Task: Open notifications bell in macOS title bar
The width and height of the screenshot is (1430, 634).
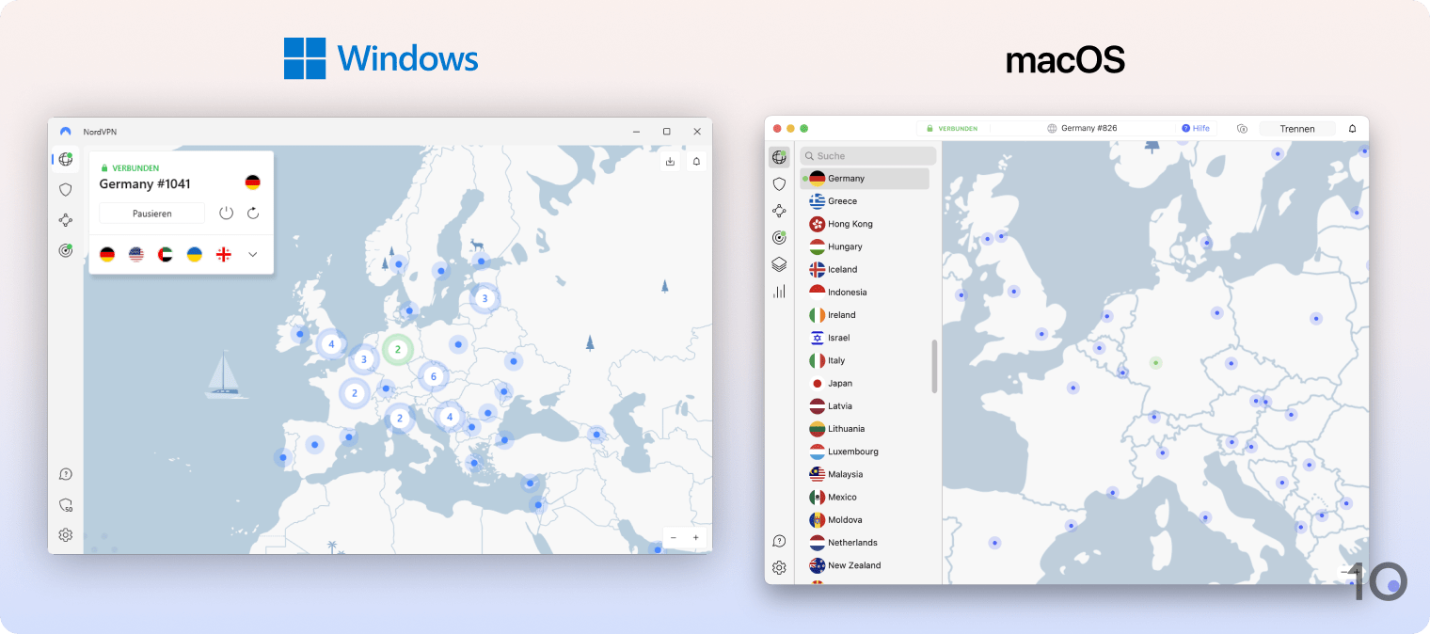Action: [x=1353, y=128]
